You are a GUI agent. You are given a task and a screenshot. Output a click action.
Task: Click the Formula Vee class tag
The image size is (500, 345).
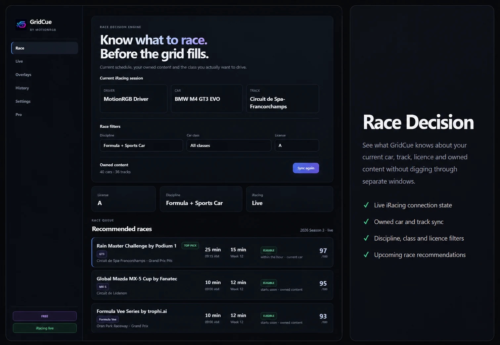pos(108,319)
